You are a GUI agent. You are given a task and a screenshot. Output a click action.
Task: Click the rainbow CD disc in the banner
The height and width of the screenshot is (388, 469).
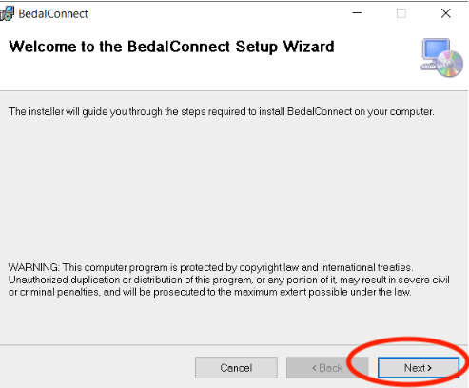pyautogui.click(x=450, y=64)
